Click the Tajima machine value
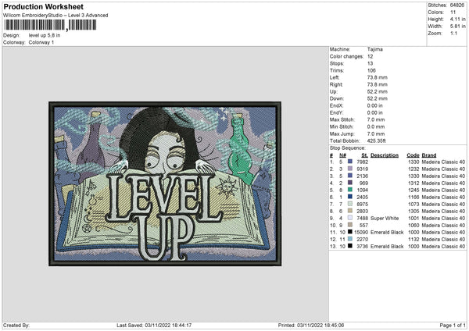 pos(375,49)
